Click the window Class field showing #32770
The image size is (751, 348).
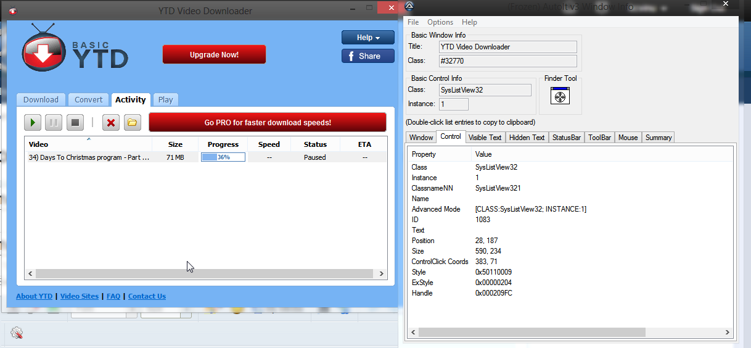[508, 61]
